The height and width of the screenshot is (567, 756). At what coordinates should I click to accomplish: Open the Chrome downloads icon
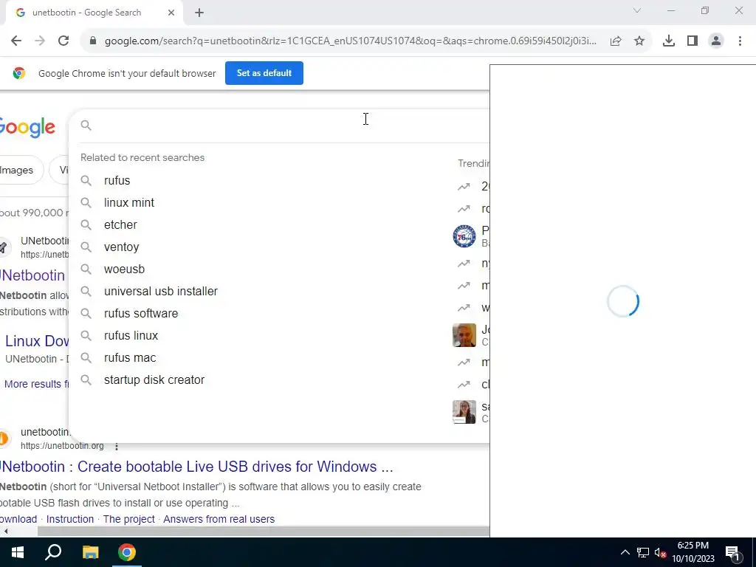[x=669, y=41]
